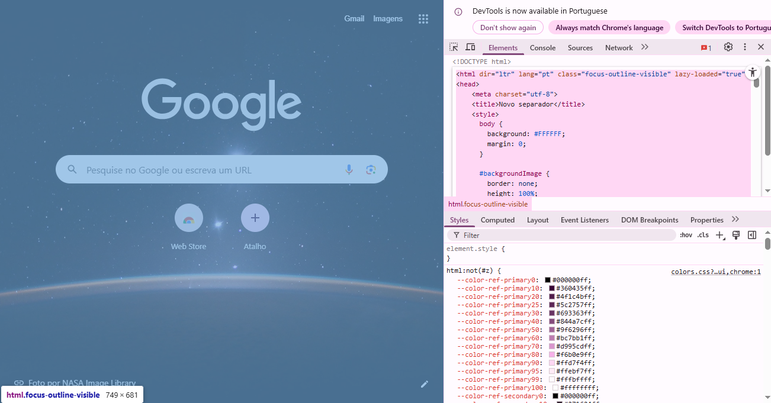771x403 pixels.
Task: Toggle the device toolbar icon
Action: [x=470, y=47]
